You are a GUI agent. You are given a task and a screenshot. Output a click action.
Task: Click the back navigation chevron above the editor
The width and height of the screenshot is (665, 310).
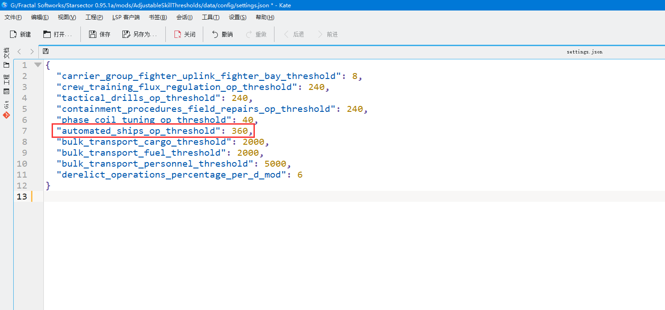[19, 51]
